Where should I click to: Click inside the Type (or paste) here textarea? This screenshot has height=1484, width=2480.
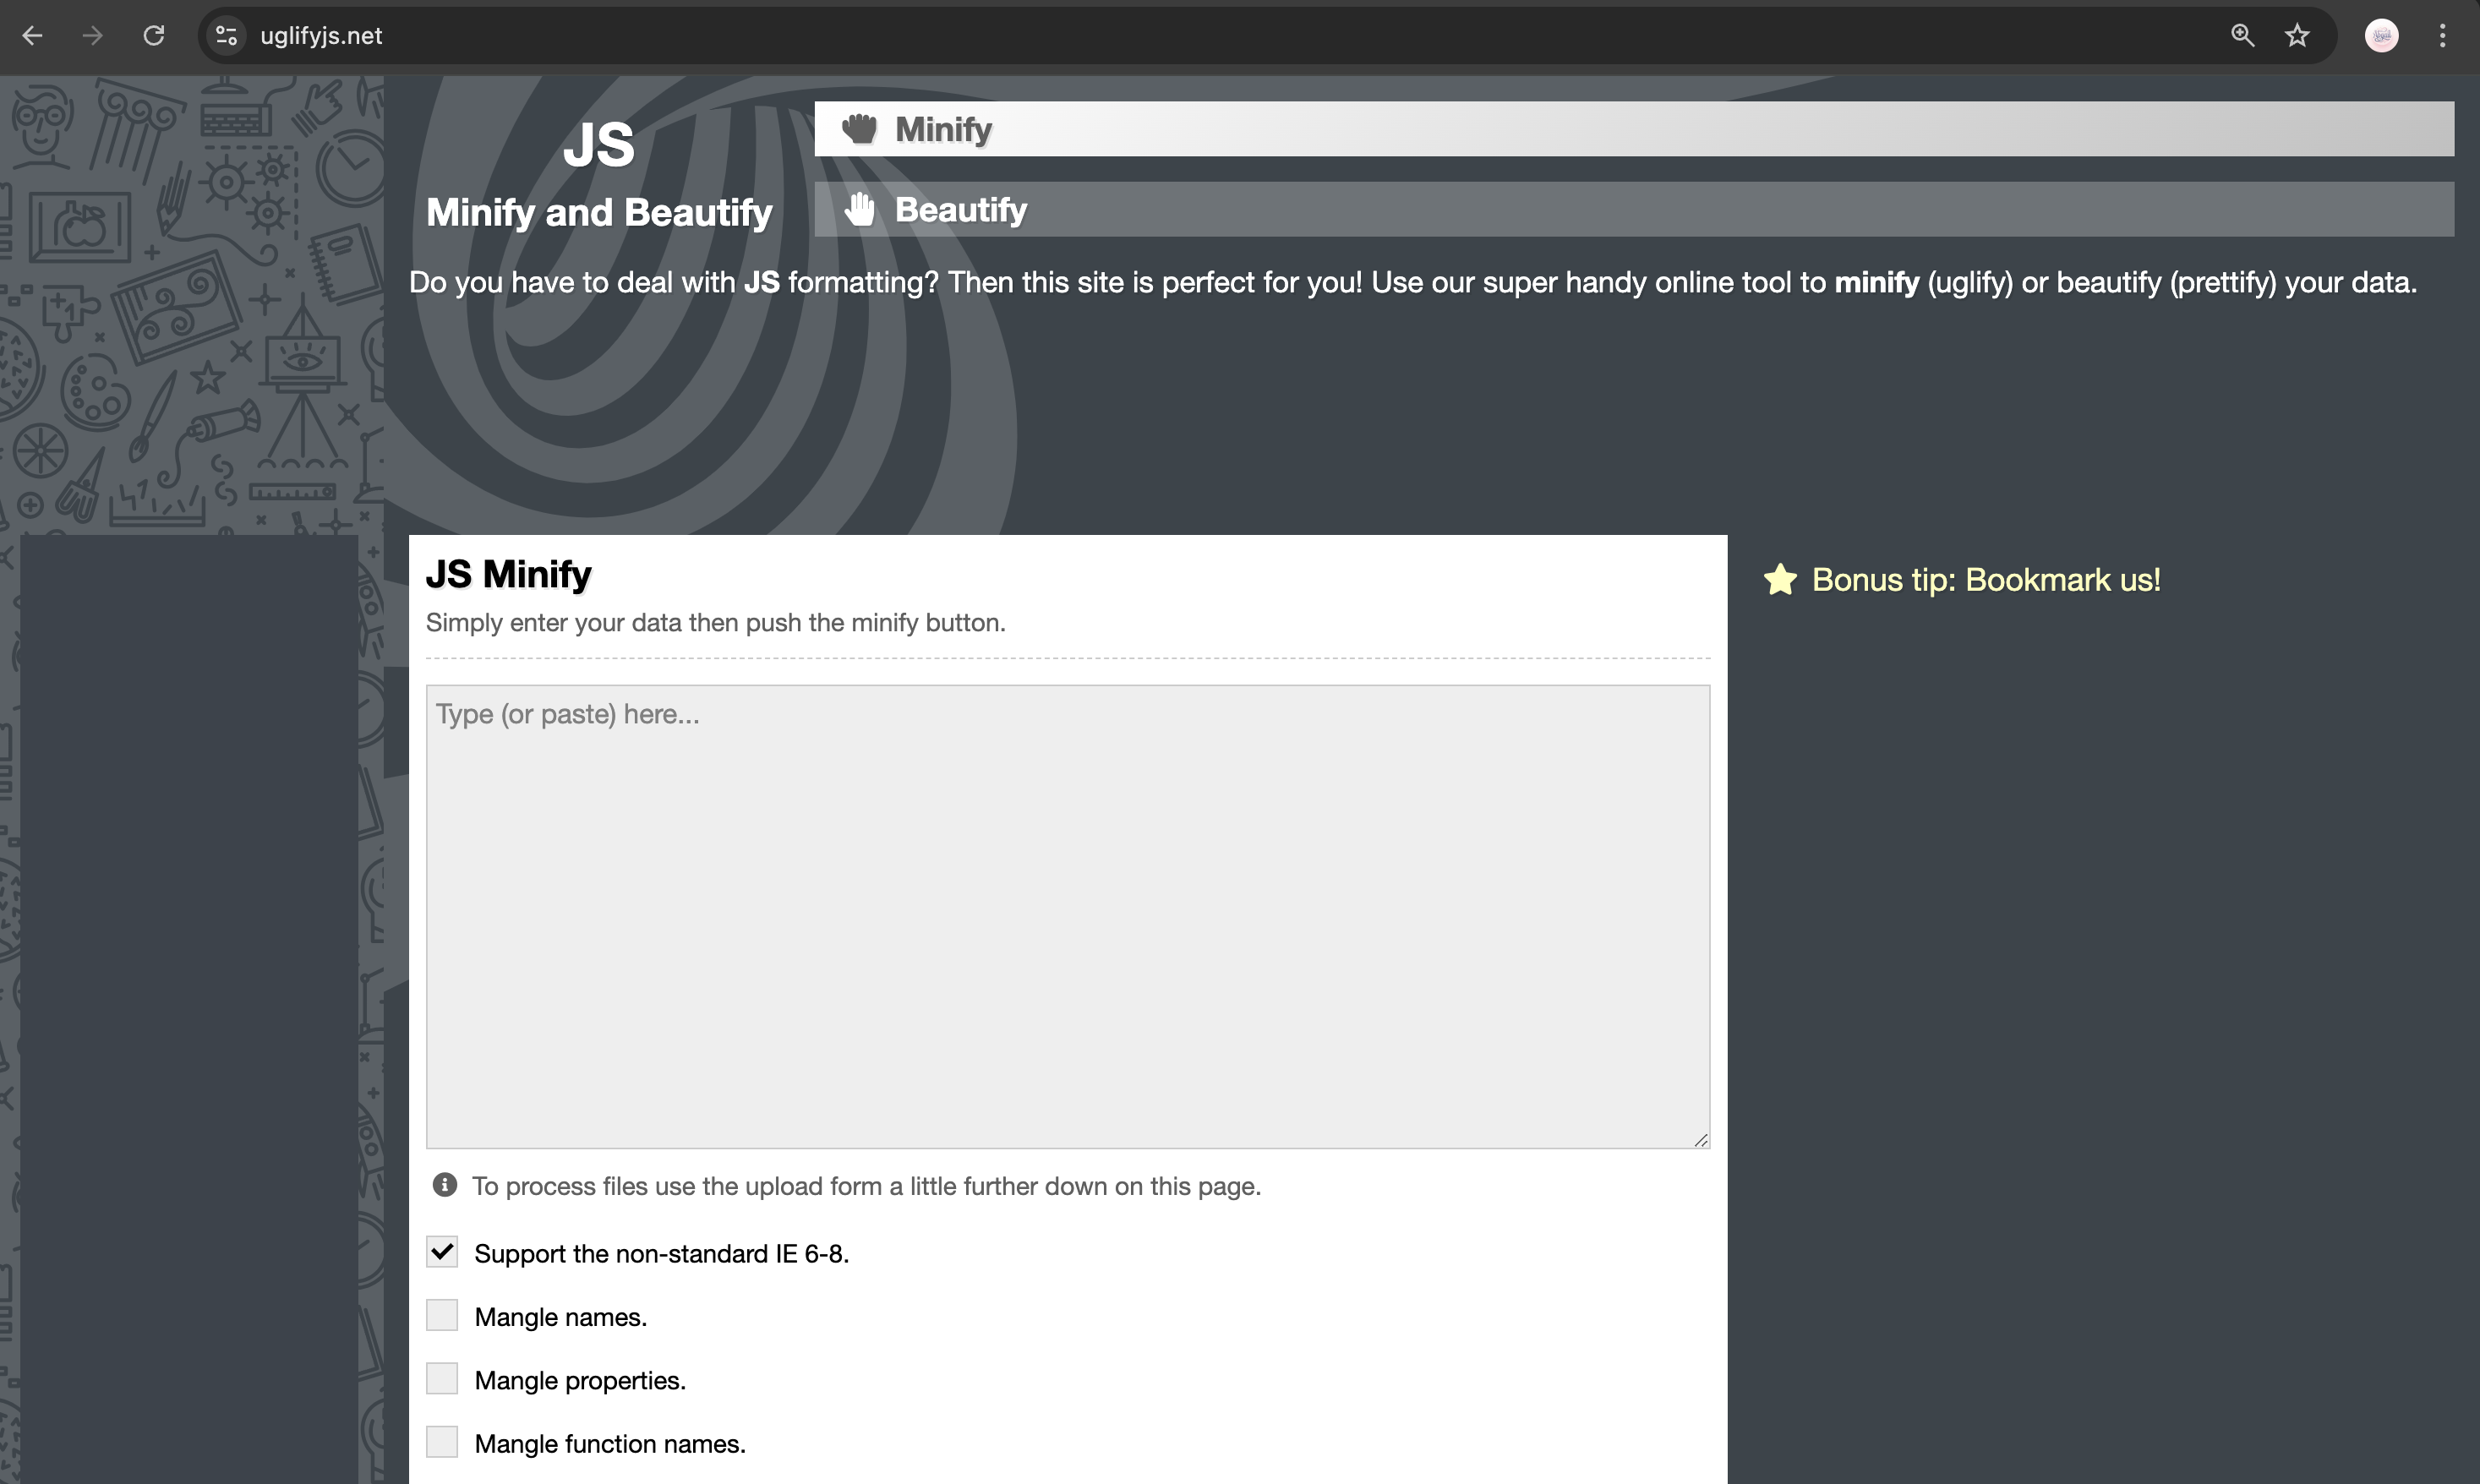[1067, 915]
